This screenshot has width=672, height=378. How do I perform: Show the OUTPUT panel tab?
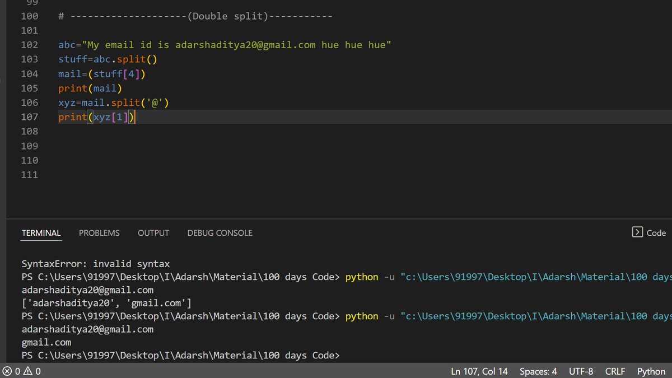click(153, 233)
